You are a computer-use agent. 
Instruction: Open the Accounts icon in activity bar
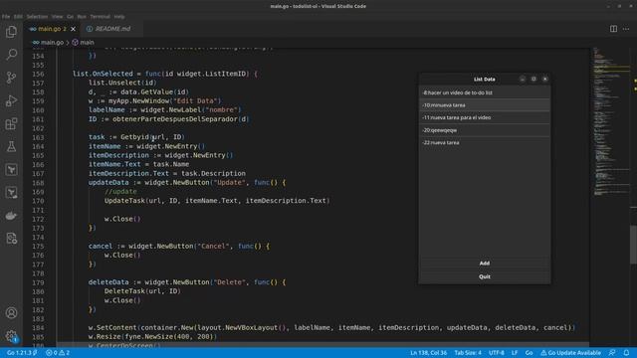tap(11, 313)
